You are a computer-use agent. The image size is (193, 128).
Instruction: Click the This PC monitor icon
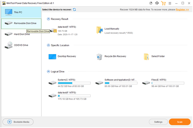[9, 12]
